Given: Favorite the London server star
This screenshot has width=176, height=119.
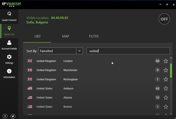Looking at the screenshot, I should tap(166, 61).
